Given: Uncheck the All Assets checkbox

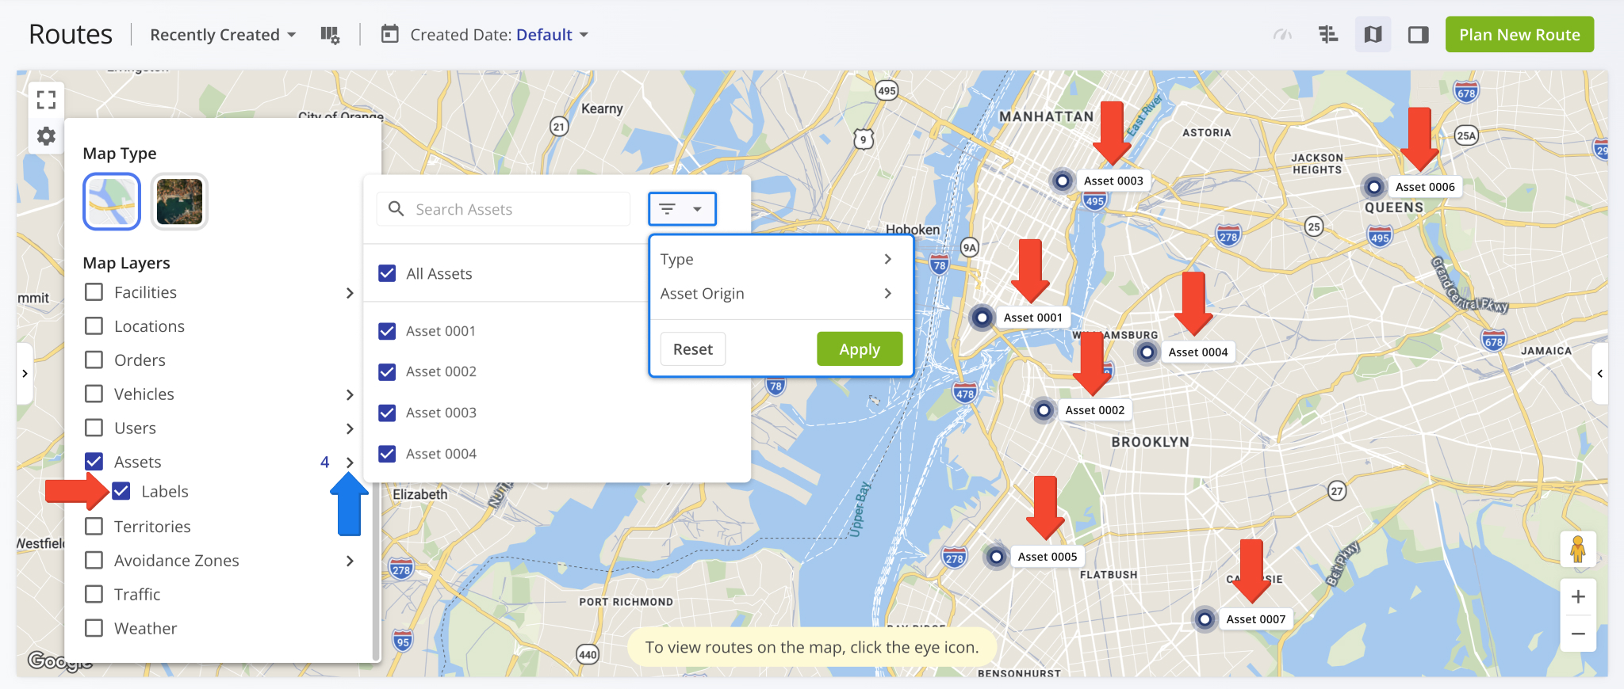Looking at the screenshot, I should click(387, 273).
